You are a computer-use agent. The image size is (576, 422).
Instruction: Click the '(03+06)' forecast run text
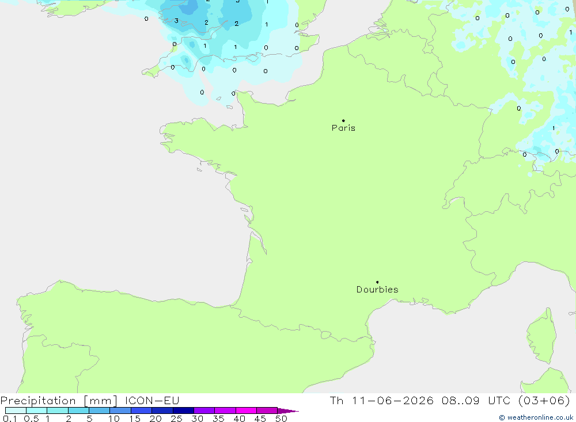click(x=544, y=401)
